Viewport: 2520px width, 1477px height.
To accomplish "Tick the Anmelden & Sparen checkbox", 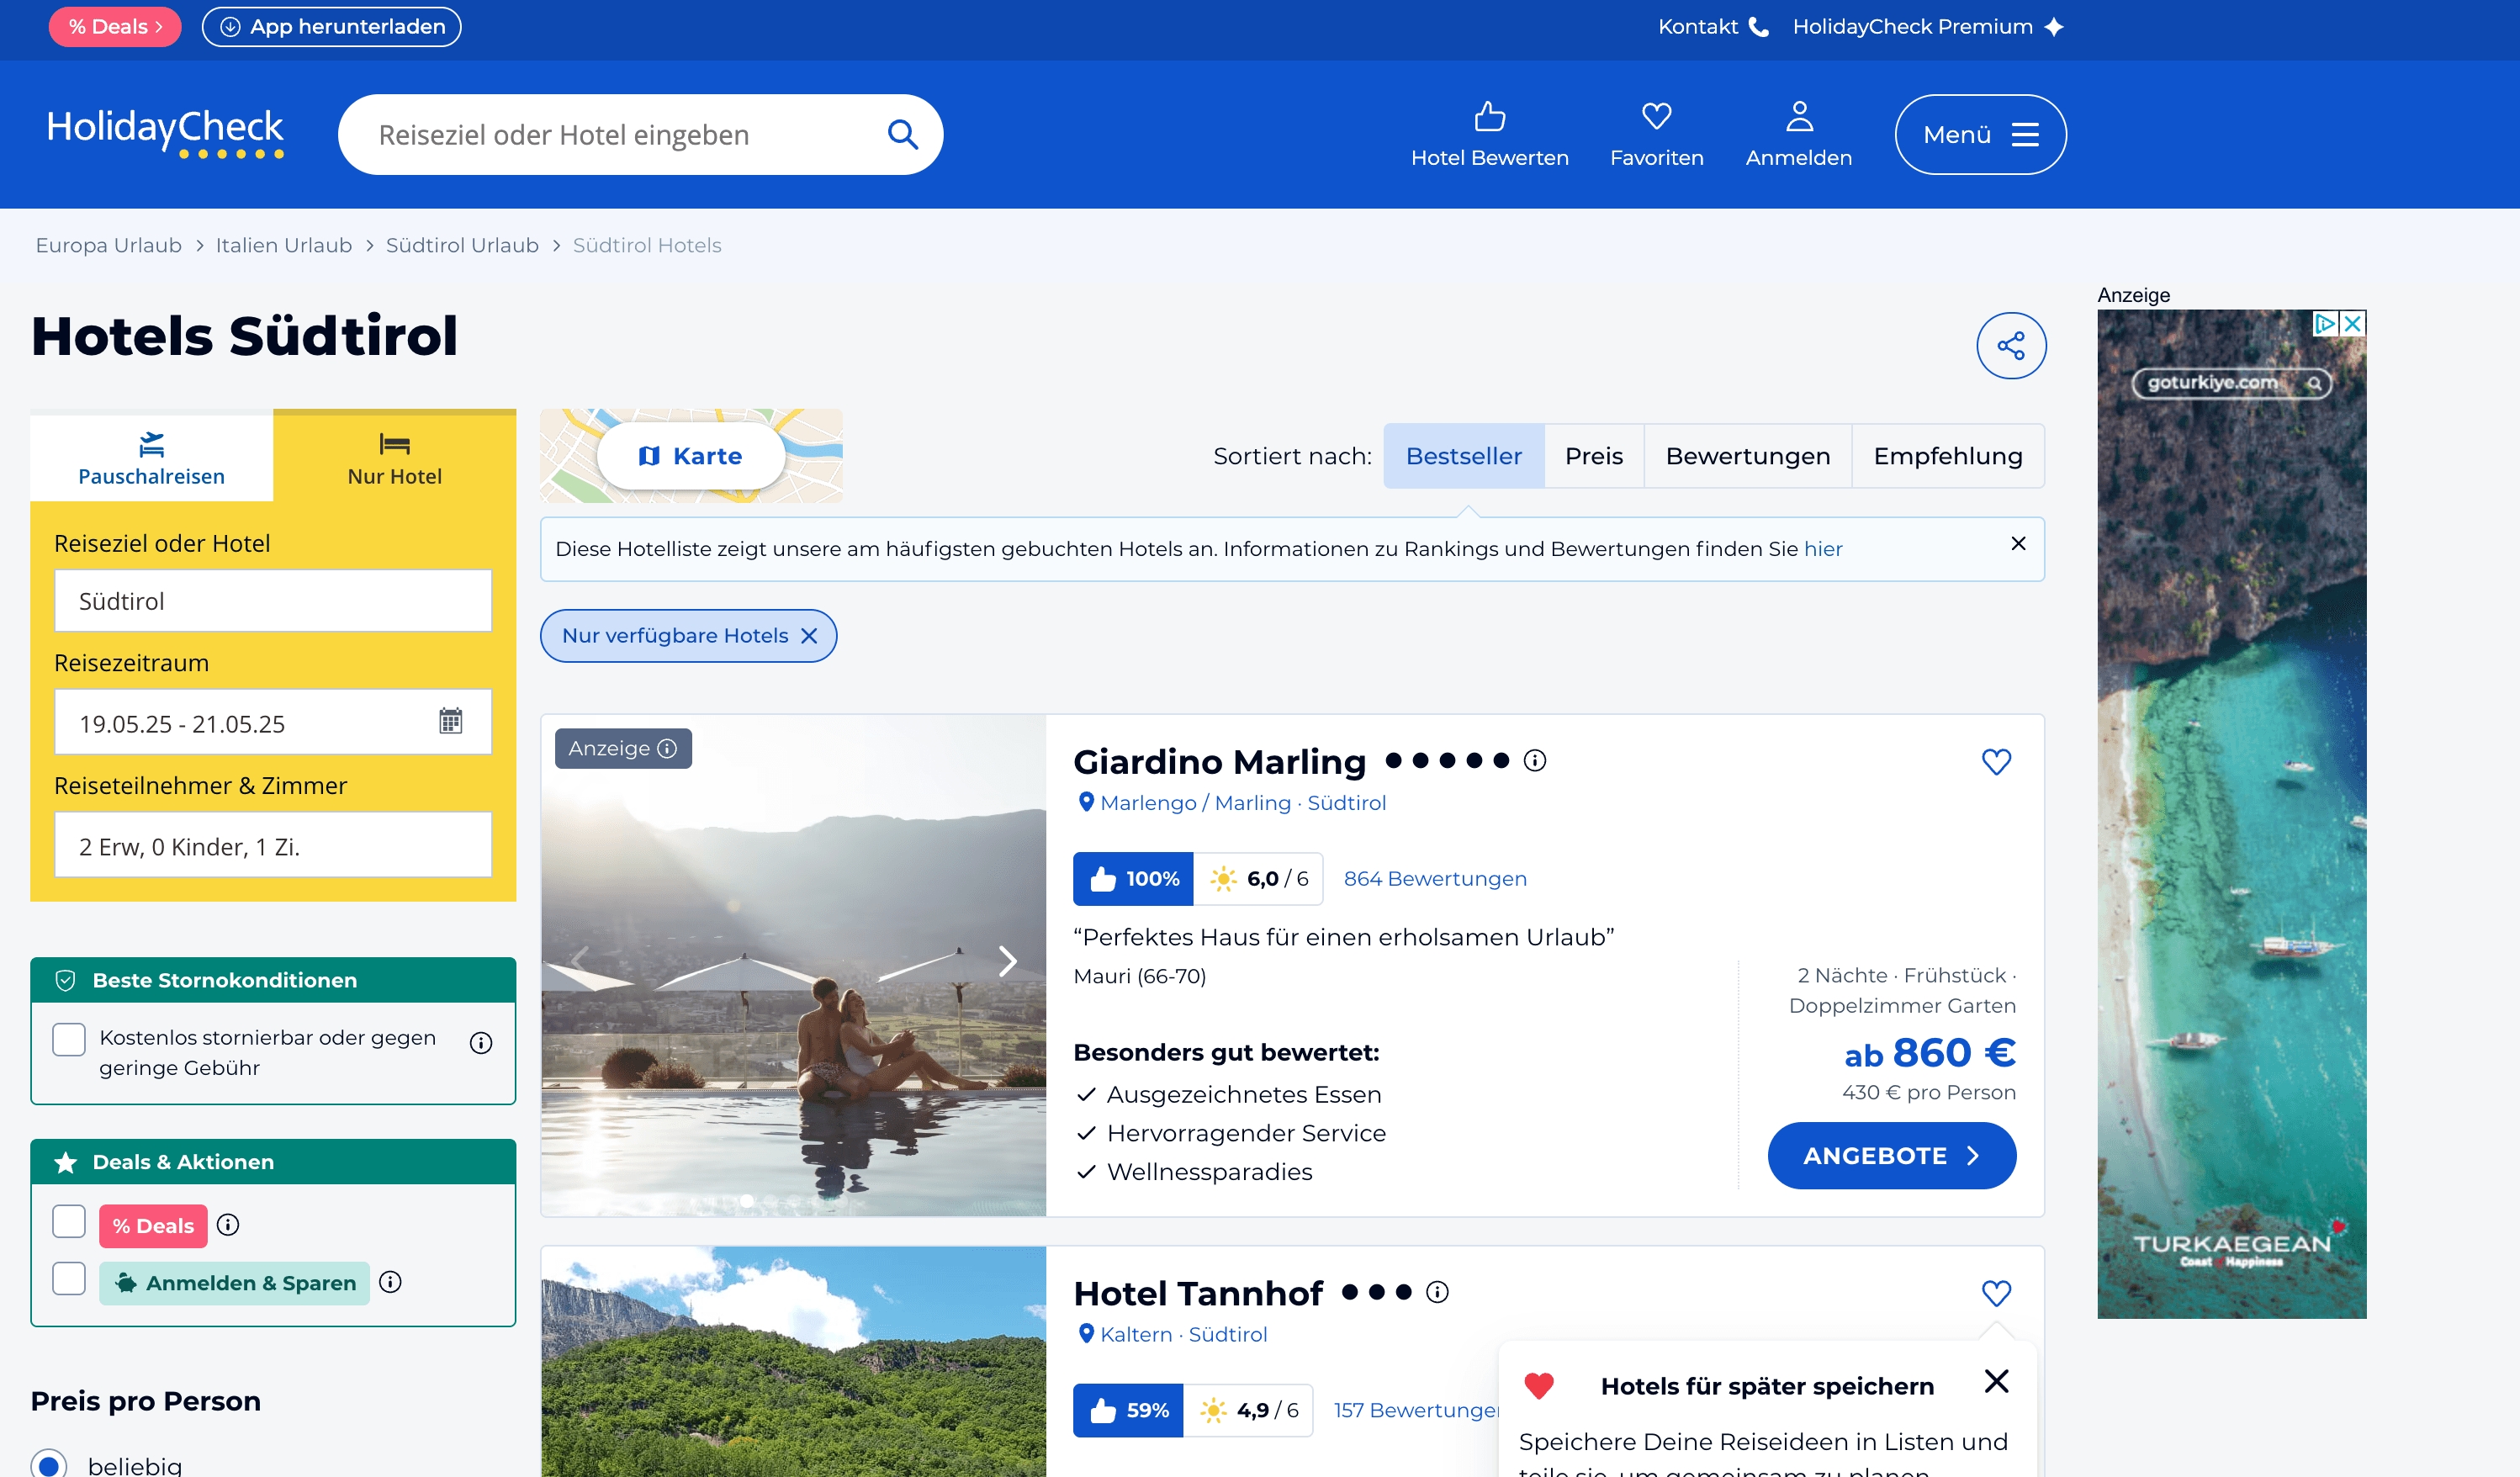I will [x=69, y=1279].
